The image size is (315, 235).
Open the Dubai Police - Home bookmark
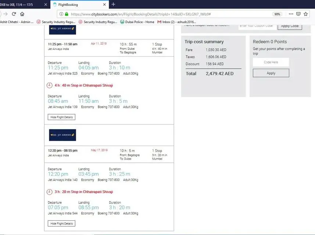[137, 22]
